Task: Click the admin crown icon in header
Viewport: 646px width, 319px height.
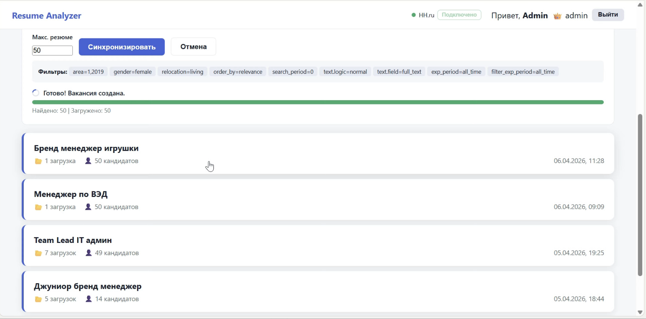Action: [558, 16]
